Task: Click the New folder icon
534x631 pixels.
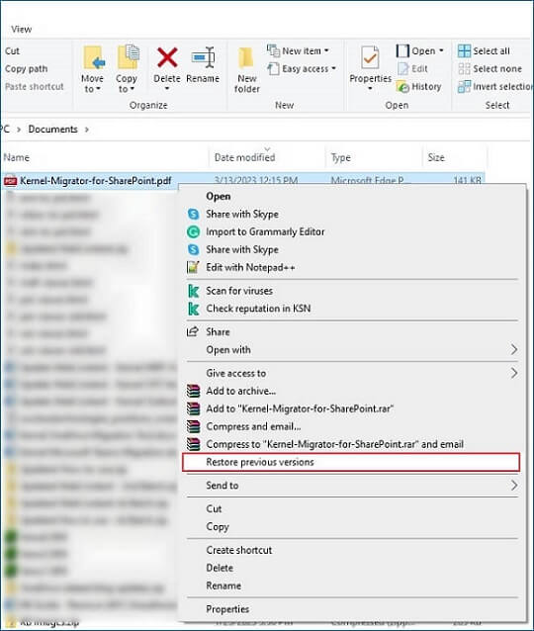Action: coord(245,58)
